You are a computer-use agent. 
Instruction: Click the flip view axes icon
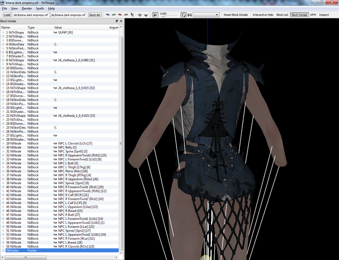[x=140, y=15]
